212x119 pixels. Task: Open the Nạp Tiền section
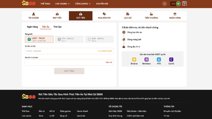57,16
